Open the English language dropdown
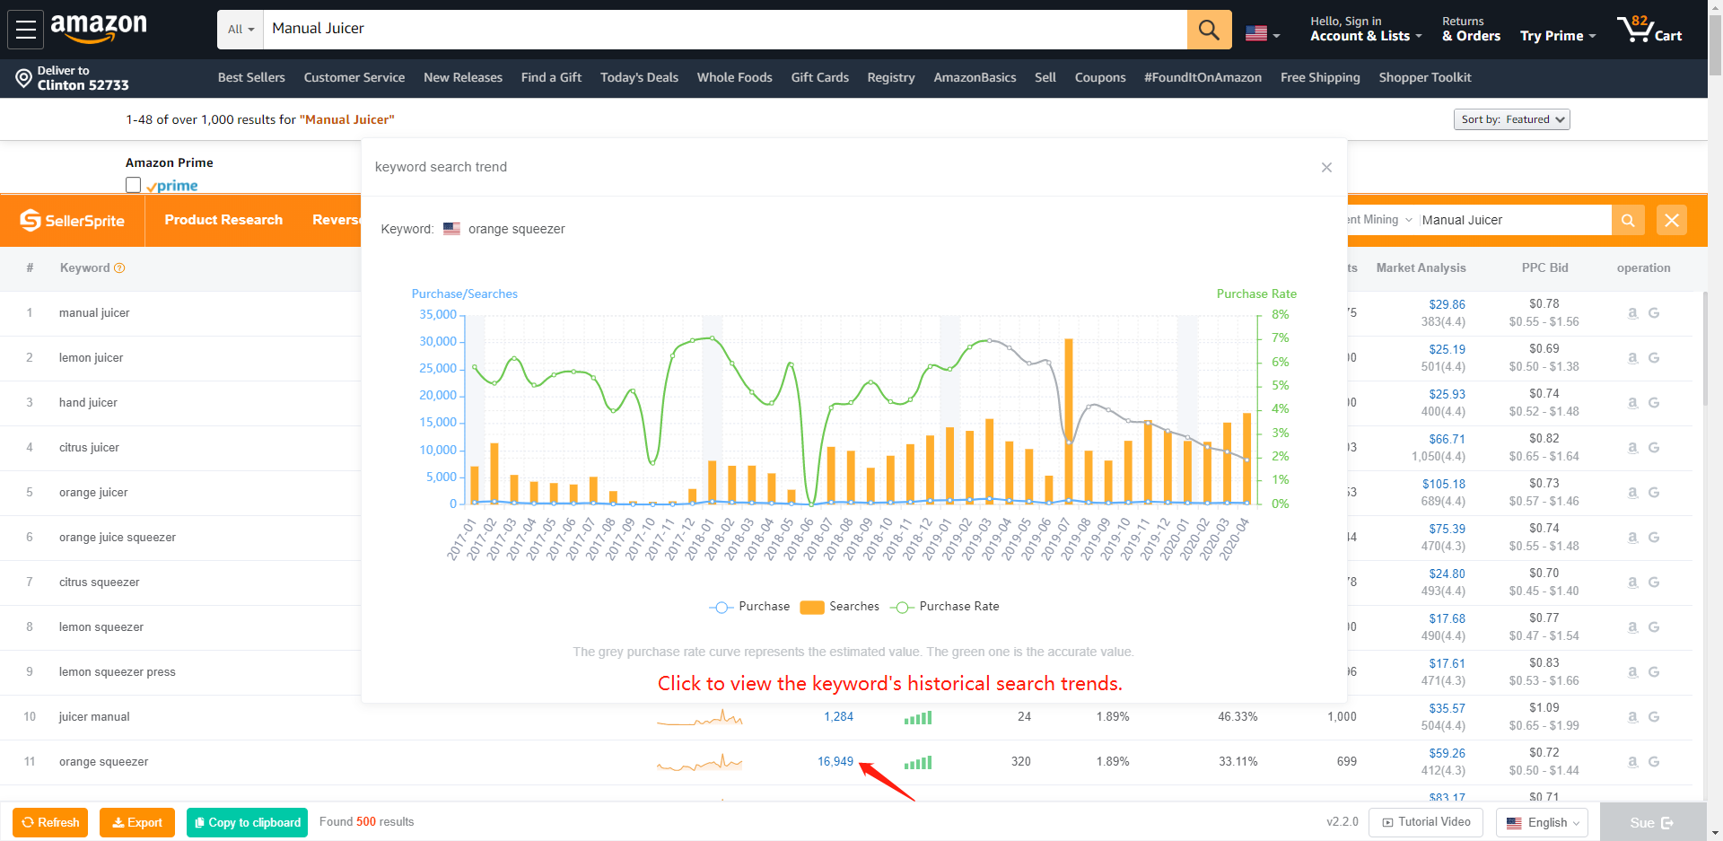Screen dimensions: 1723x841 1543,822
